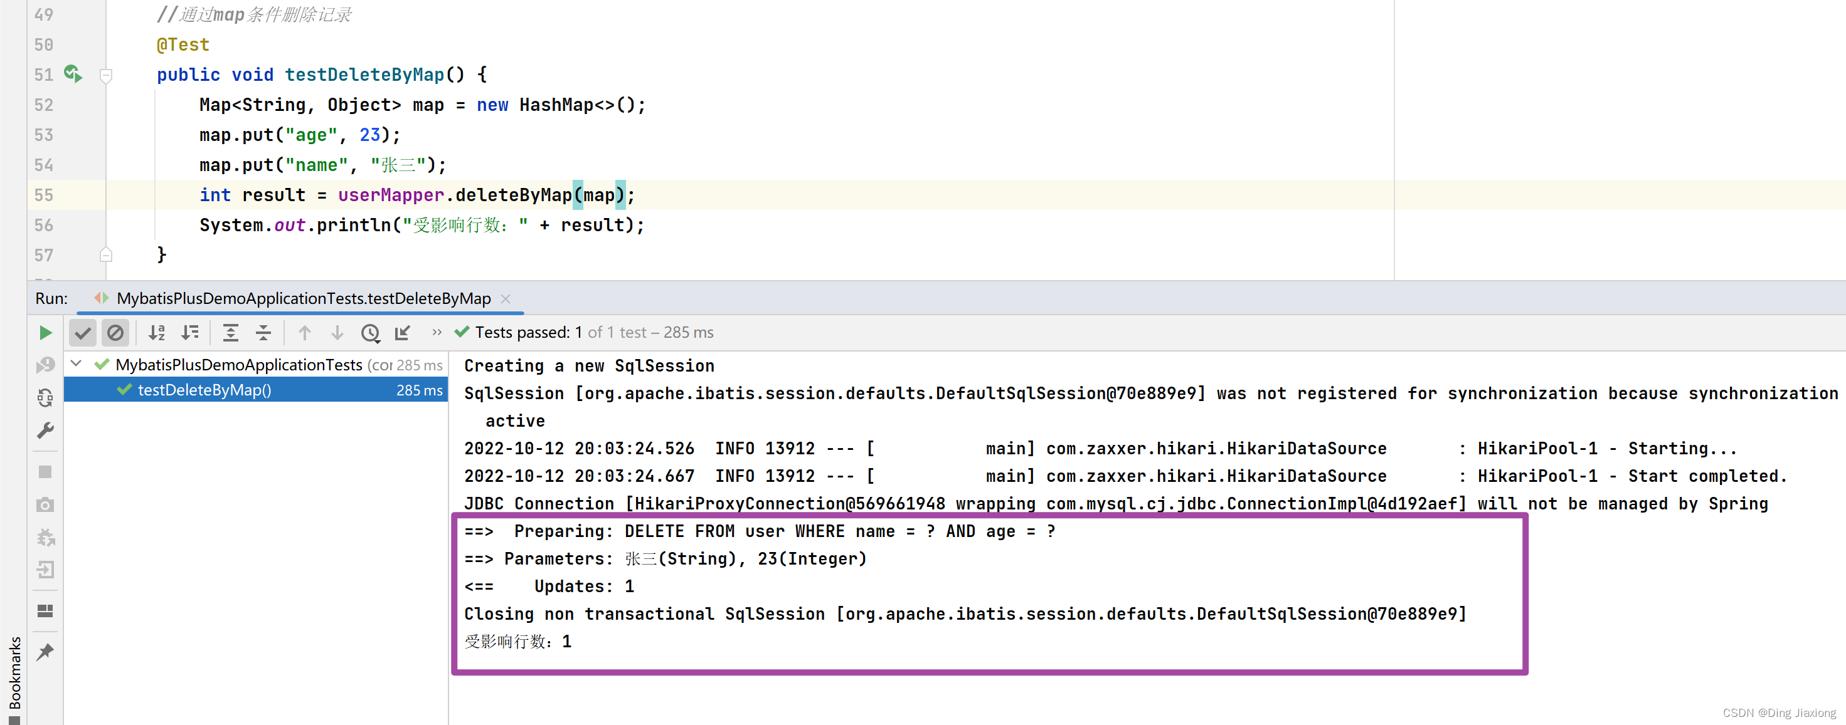Open wrench settings in run panel

(x=45, y=430)
